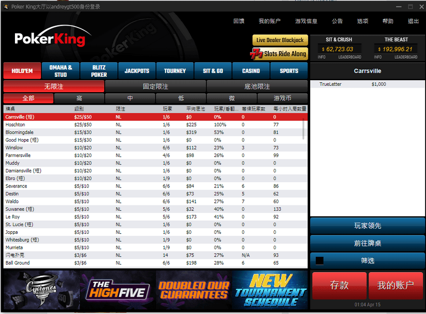Select the 闪电扑克 table row
The width and height of the screenshot is (426, 314).
(x=156, y=255)
